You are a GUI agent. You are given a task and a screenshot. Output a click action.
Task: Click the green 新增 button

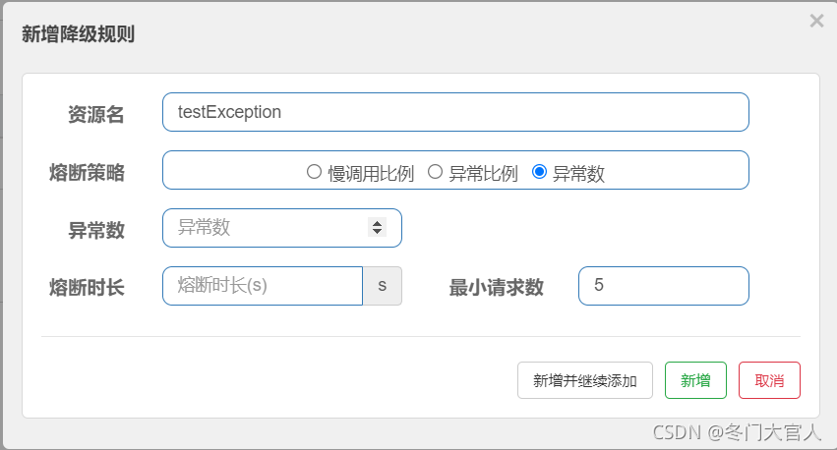tap(695, 380)
